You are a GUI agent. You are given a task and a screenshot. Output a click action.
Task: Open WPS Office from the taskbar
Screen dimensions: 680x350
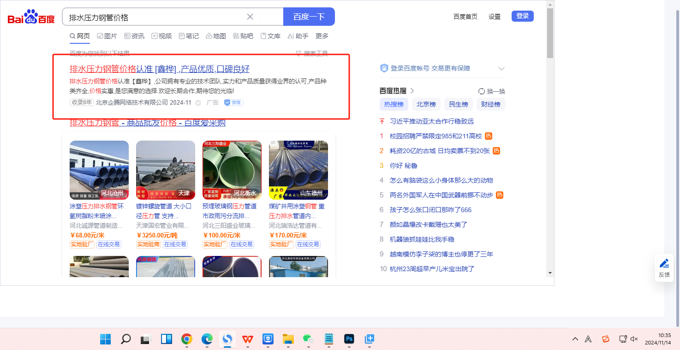click(x=248, y=339)
